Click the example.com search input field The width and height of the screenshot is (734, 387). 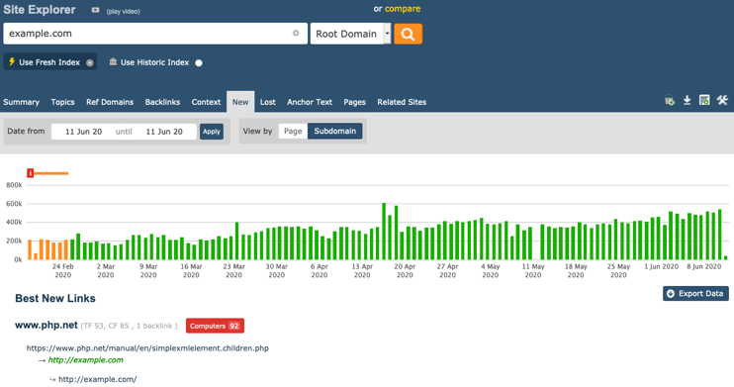pyautogui.click(x=155, y=34)
